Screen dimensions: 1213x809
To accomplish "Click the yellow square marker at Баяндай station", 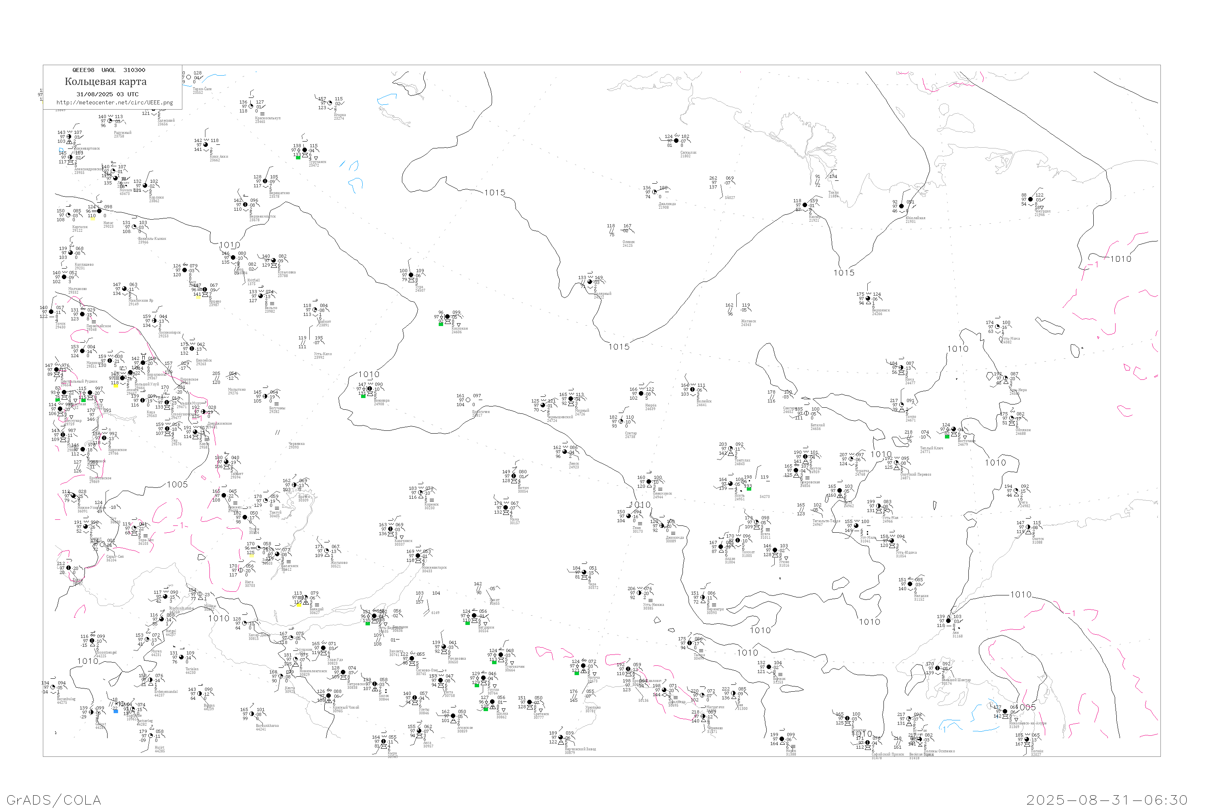I will [299, 605].
